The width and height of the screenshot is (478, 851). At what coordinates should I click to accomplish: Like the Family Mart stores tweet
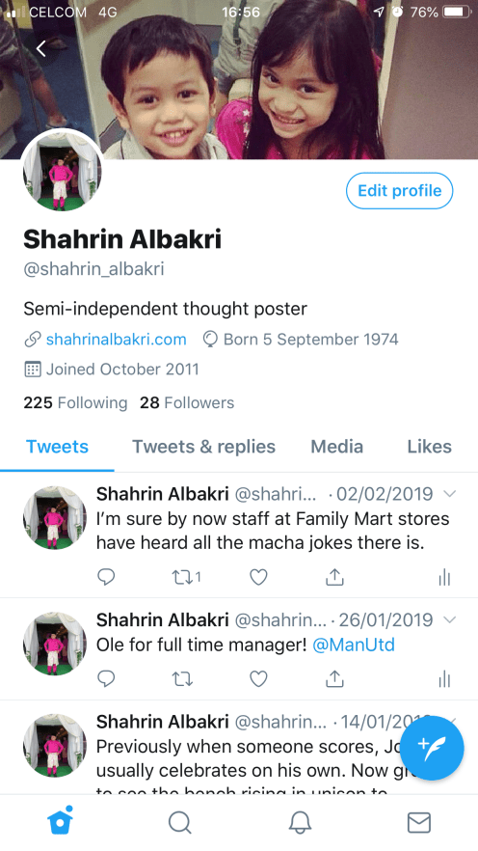258,577
